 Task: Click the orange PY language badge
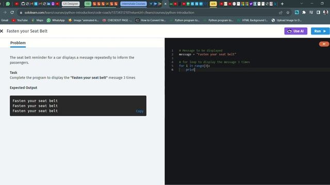click(324, 44)
